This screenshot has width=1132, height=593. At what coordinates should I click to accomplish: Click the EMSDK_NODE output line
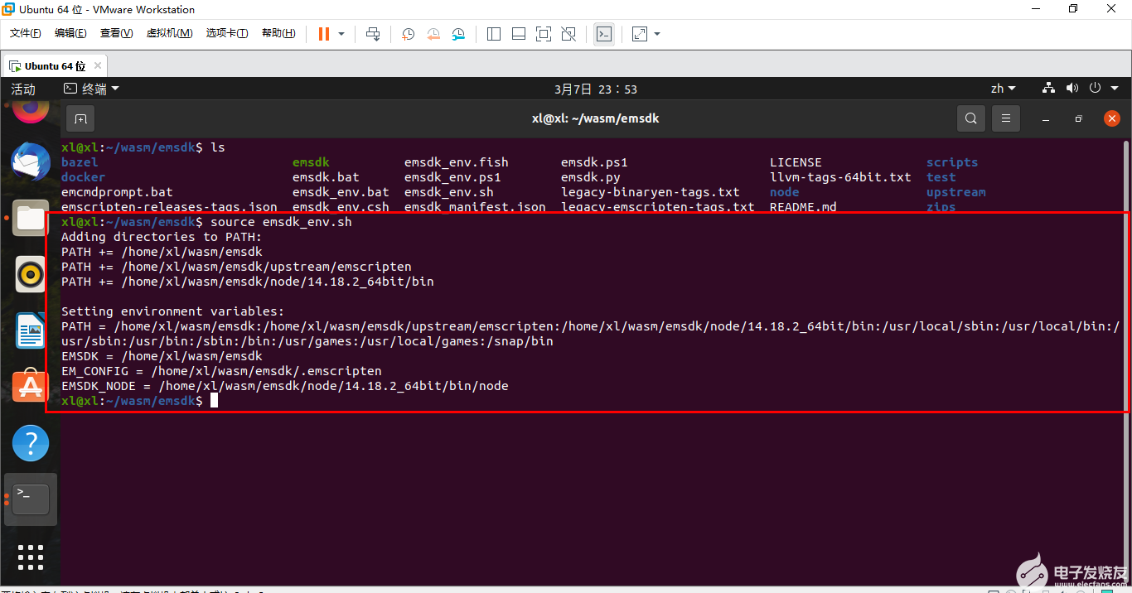coord(284,386)
